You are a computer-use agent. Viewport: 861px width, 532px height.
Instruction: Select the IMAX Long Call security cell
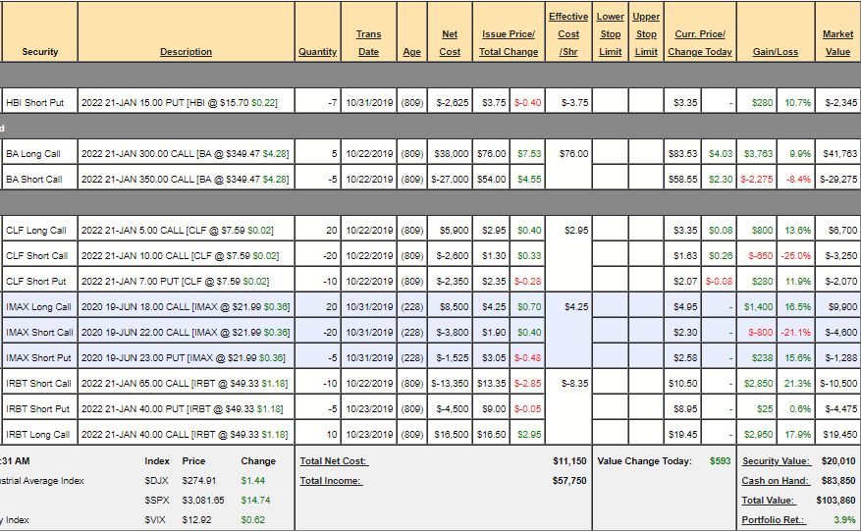click(38, 306)
